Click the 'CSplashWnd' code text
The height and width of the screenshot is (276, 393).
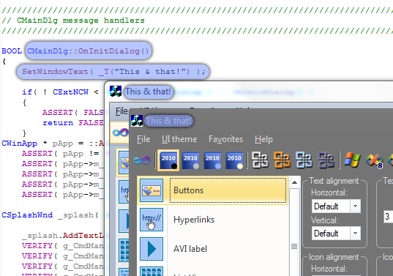coord(27,215)
